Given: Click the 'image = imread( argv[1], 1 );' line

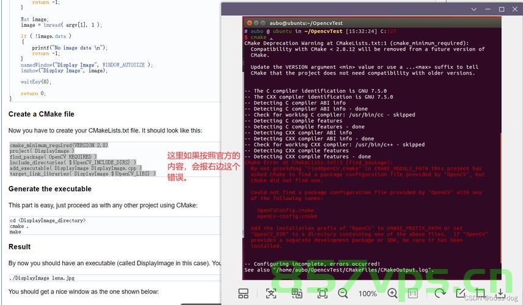Looking at the screenshot, I should 61,25.
